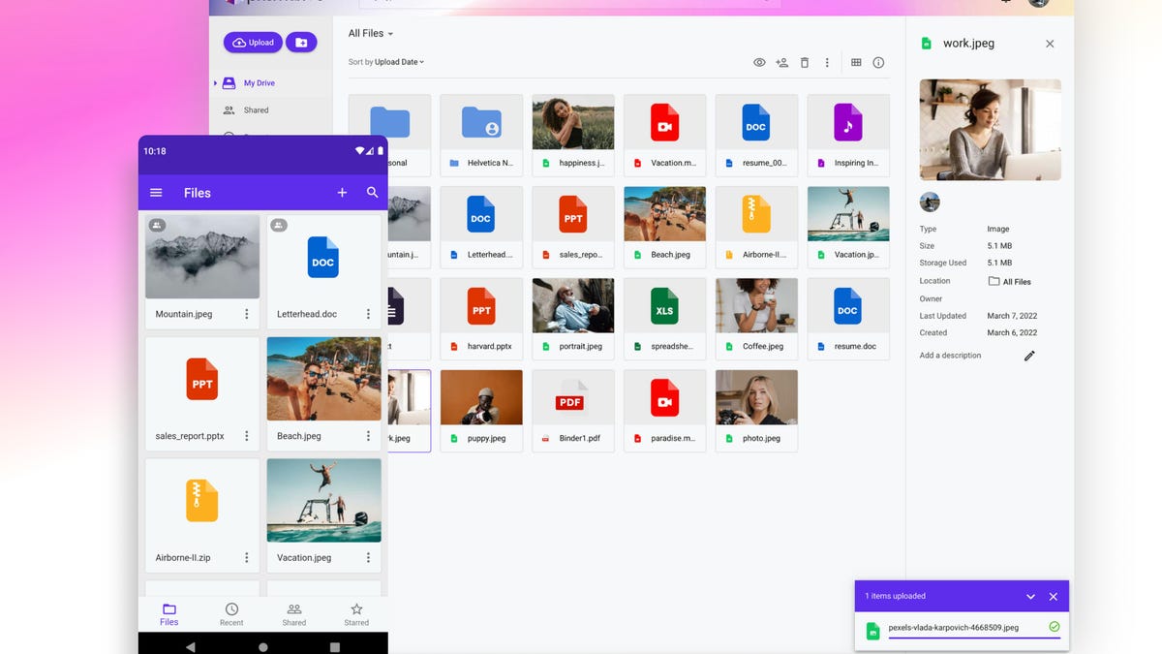Image resolution: width=1162 pixels, height=654 pixels.
Task: Open the Letterhead.doc options menu on mobile
Action: [x=368, y=314]
